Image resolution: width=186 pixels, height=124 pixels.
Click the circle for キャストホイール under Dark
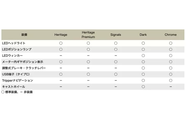point(143,87)
